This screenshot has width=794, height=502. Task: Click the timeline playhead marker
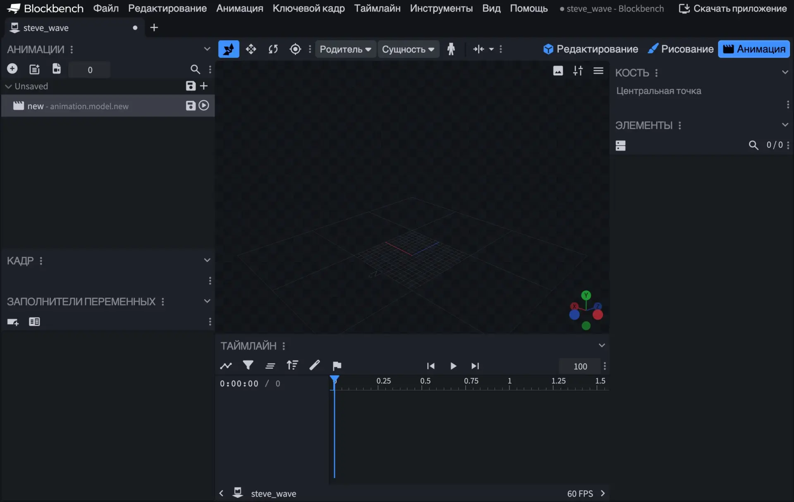point(334,379)
